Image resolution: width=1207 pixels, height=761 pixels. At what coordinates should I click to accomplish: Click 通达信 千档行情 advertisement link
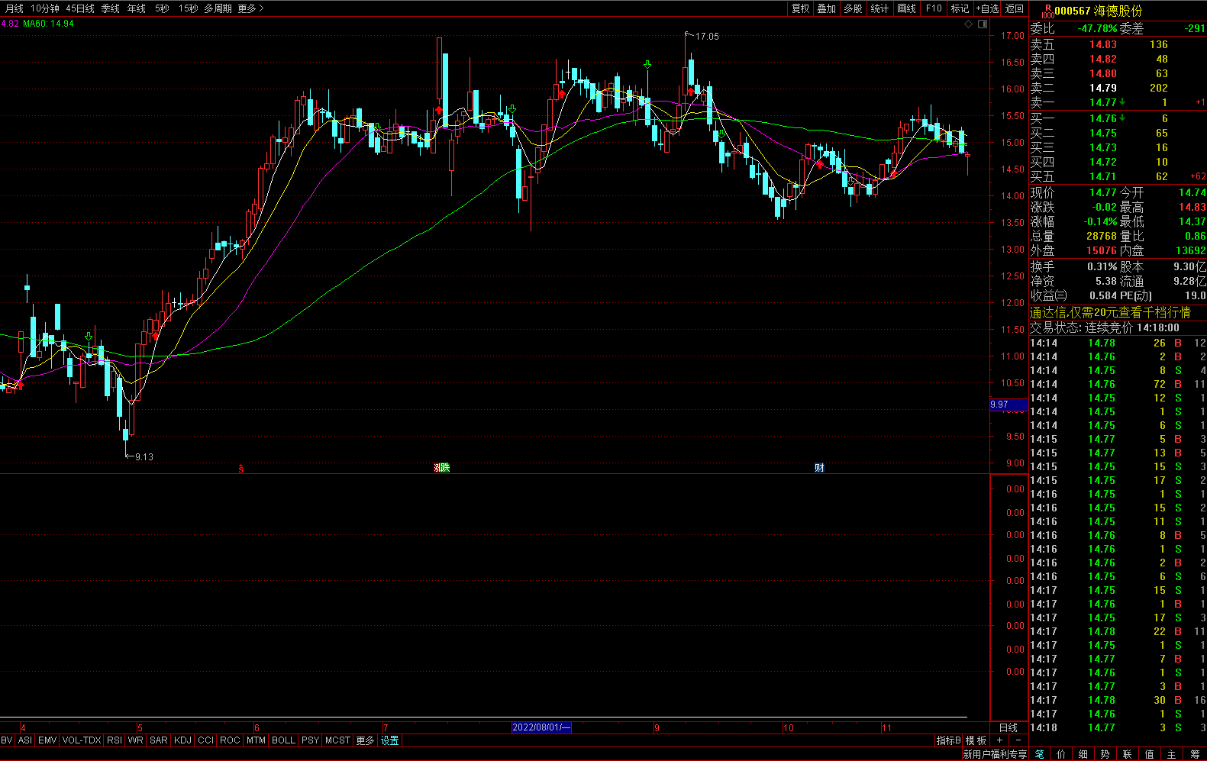tap(1110, 312)
